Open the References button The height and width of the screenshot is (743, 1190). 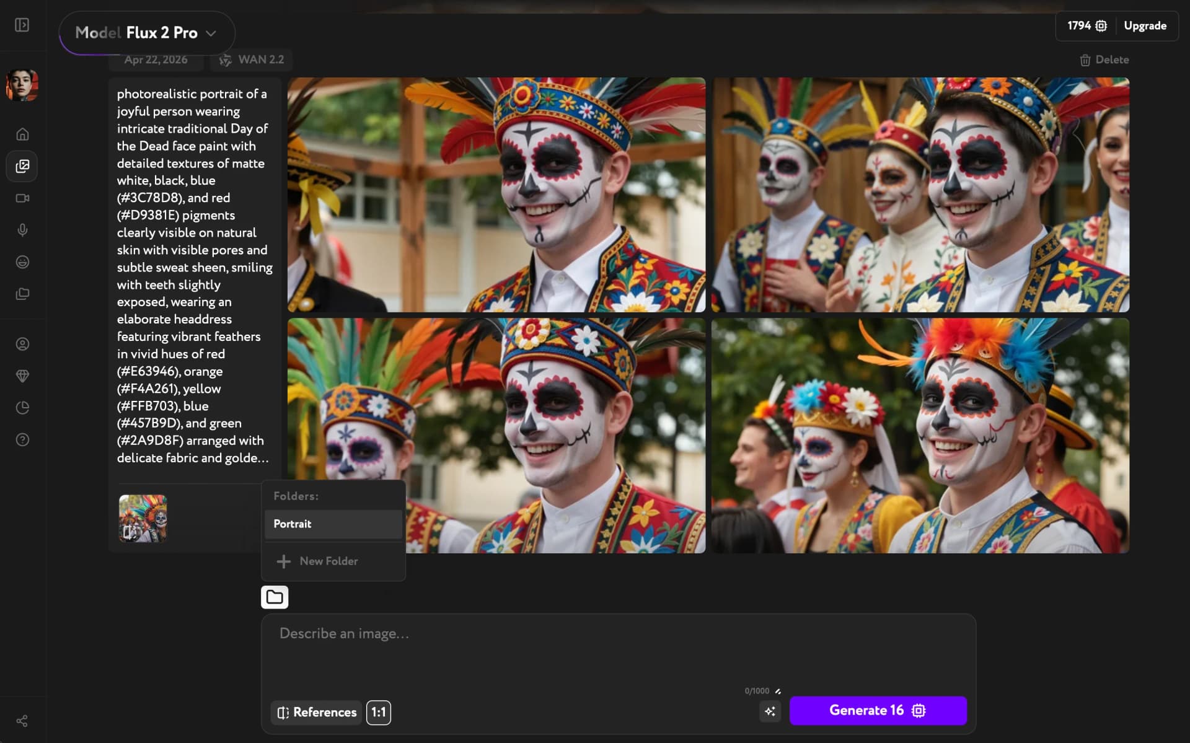tap(317, 712)
